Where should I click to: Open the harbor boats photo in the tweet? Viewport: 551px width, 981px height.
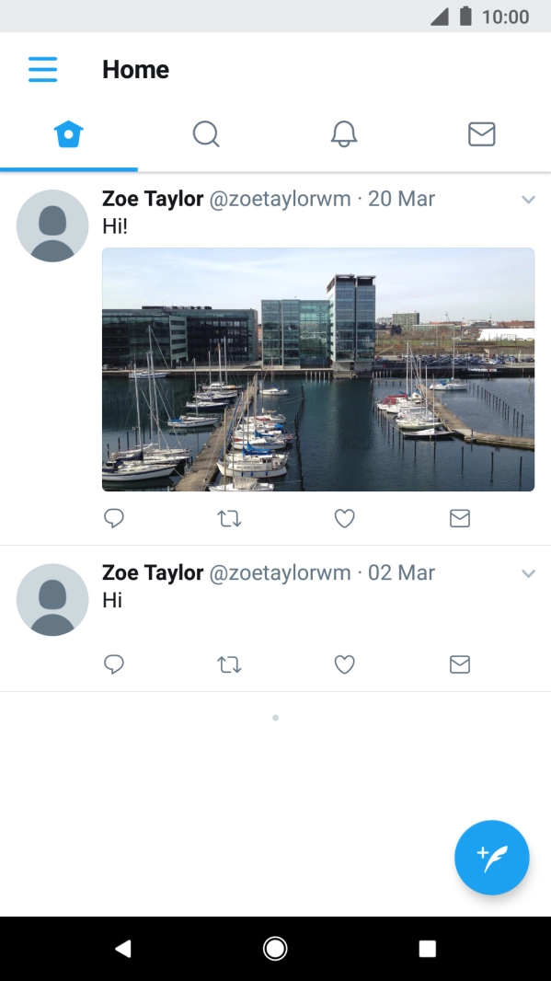[318, 368]
